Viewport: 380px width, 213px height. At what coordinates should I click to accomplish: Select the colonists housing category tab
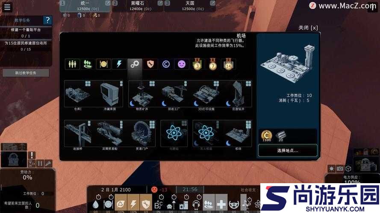(72, 64)
